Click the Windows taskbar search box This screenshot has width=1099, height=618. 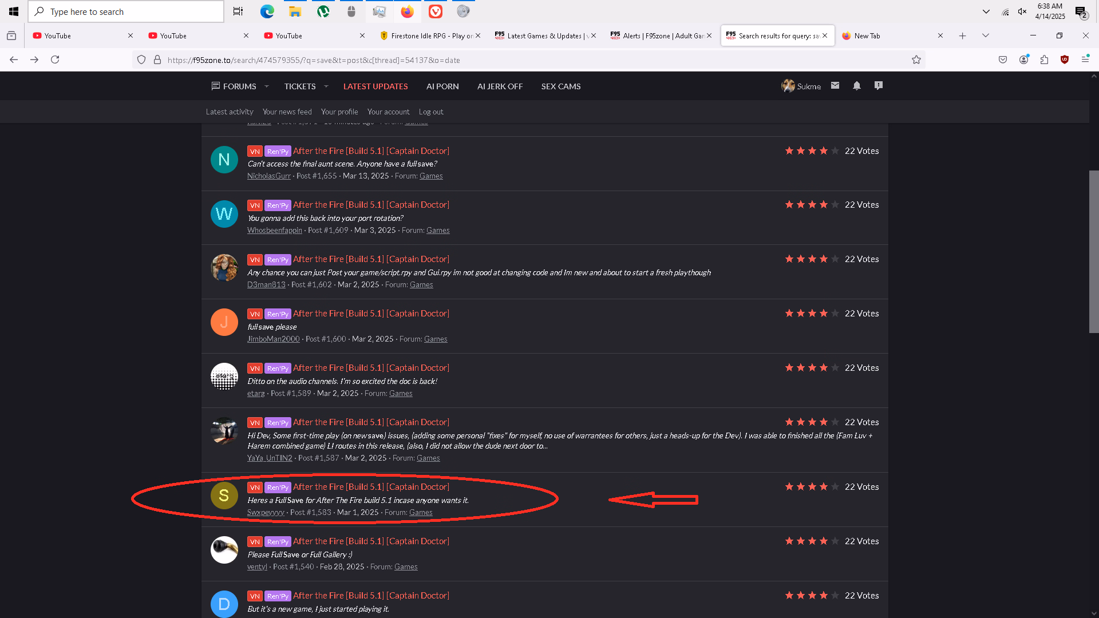pos(126,11)
